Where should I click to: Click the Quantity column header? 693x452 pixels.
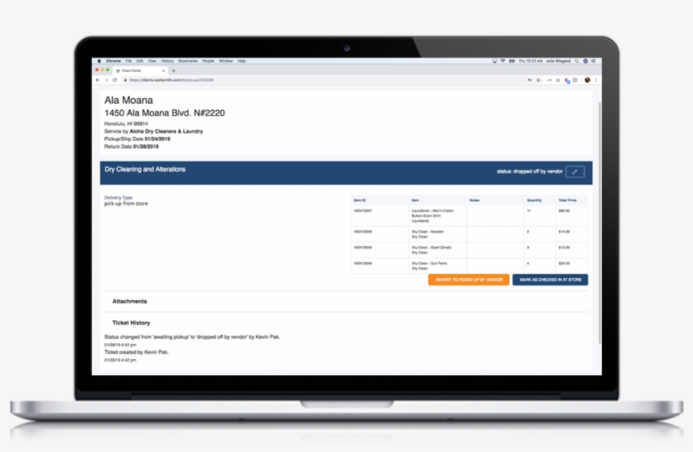tap(532, 200)
